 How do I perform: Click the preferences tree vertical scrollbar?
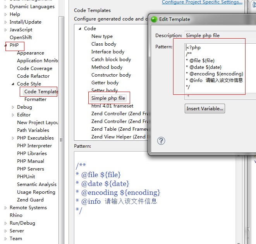tap(61, 130)
